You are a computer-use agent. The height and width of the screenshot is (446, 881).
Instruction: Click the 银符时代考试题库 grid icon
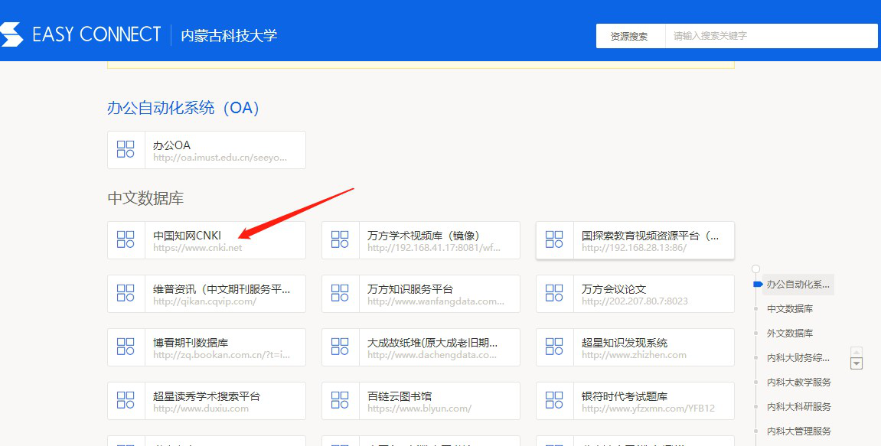tap(553, 401)
